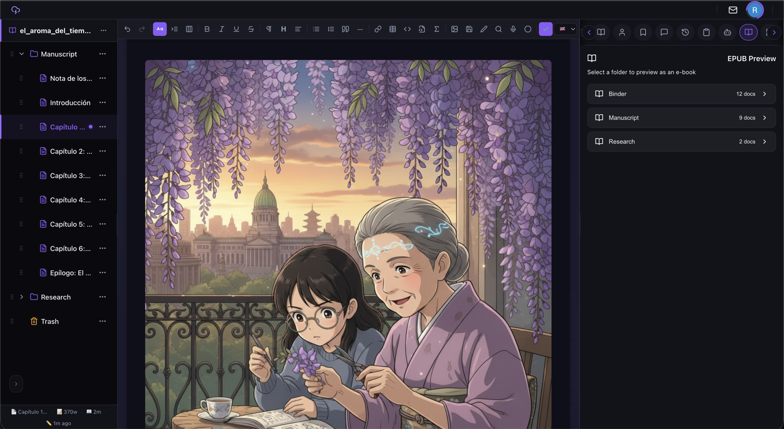Open options menu for Introducción document

tap(102, 102)
